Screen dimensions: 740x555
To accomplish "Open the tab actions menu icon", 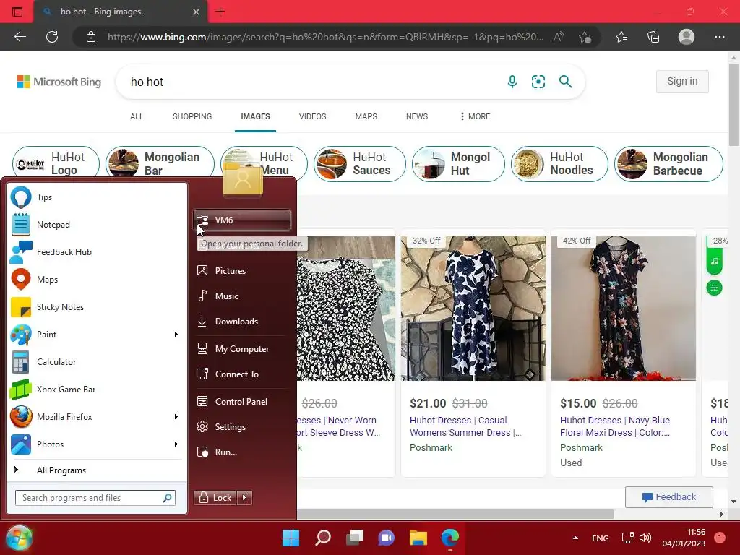I will tap(17, 12).
